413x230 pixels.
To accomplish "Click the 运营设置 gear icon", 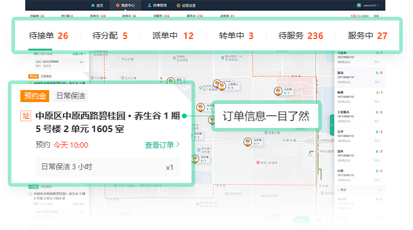I will pyautogui.click(x=178, y=5).
